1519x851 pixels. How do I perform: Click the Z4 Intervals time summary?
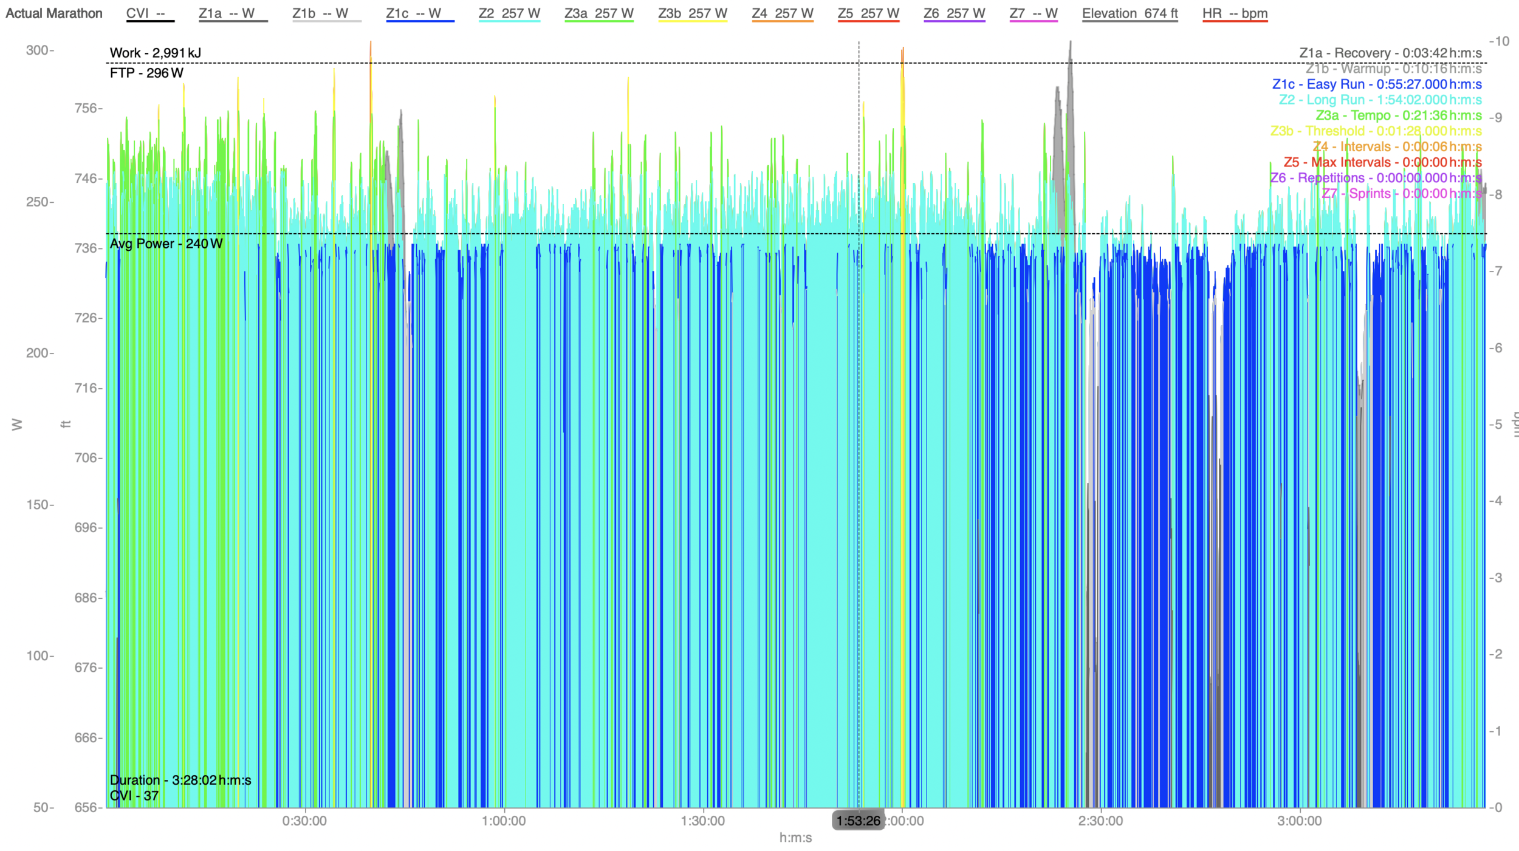(x=1397, y=147)
